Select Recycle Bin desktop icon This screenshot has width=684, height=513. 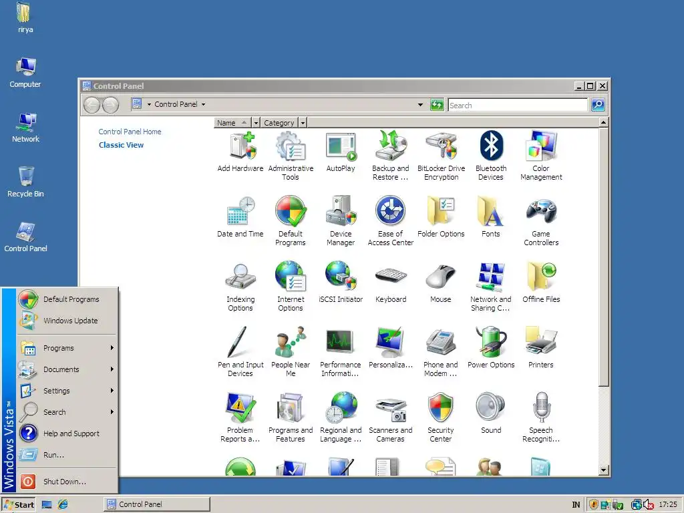(26, 182)
